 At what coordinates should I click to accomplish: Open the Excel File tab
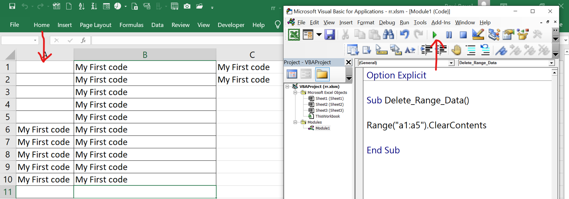[15, 25]
